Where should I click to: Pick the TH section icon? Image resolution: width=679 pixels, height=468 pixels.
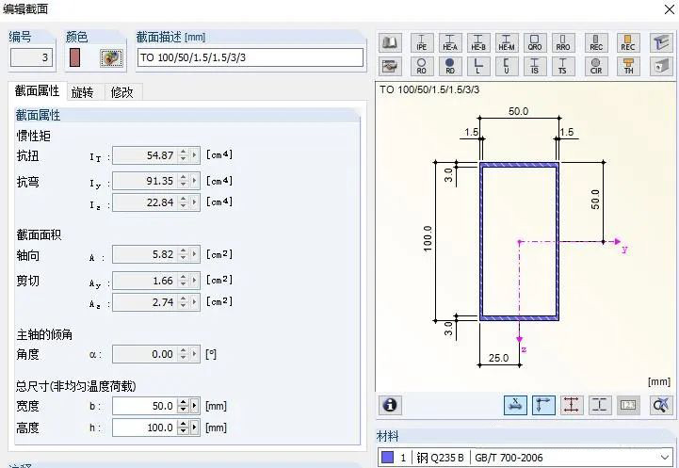(627, 67)
